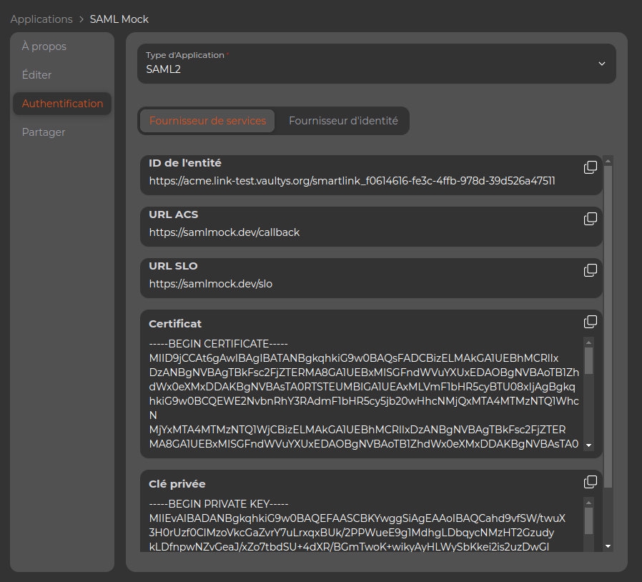Open the À propos section
Viewport: 642px width, 582px height.
[44, 46]
